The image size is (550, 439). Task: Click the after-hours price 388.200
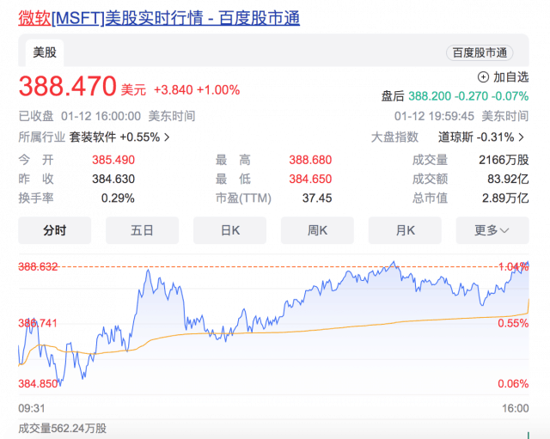(430, 96)
